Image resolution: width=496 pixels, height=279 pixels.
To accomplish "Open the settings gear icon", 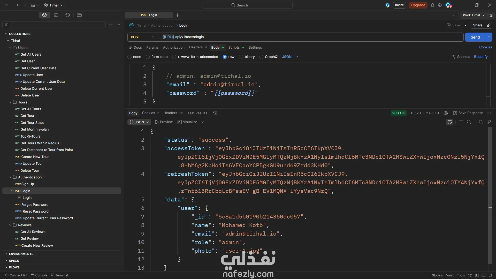I will click(x=440, y=5).
